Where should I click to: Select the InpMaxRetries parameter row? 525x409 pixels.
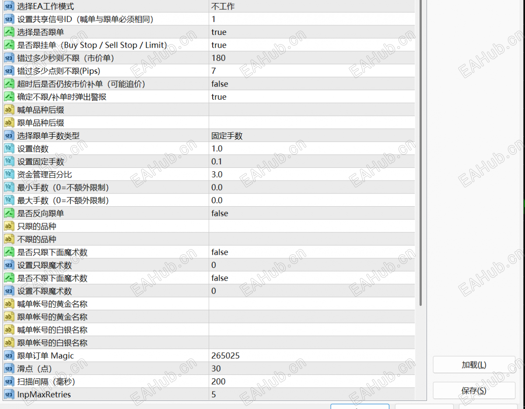pos(208,395)
